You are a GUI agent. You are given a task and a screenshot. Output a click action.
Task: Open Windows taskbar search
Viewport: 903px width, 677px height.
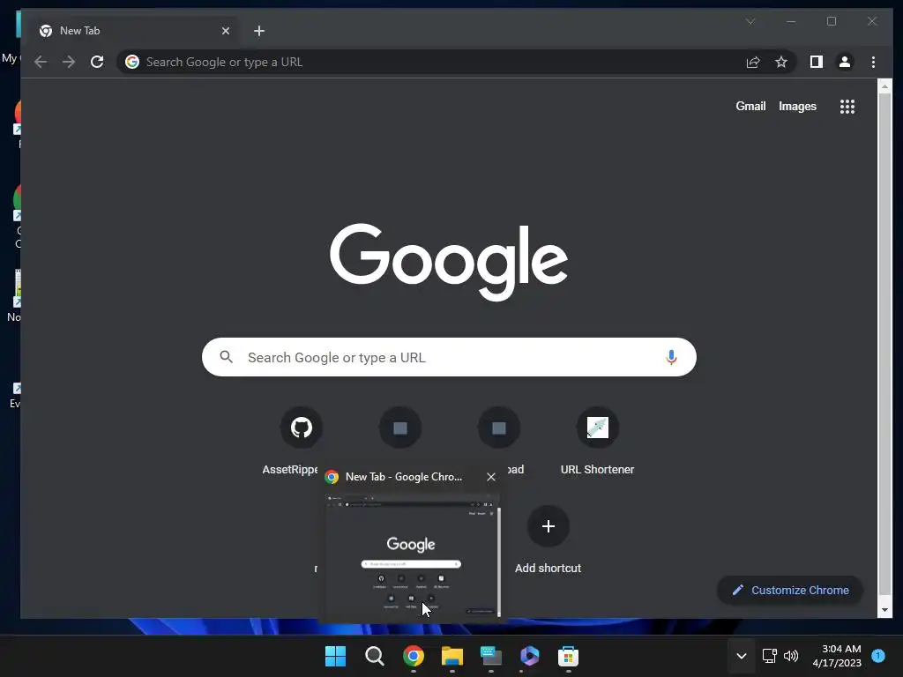tap(374, 656)
